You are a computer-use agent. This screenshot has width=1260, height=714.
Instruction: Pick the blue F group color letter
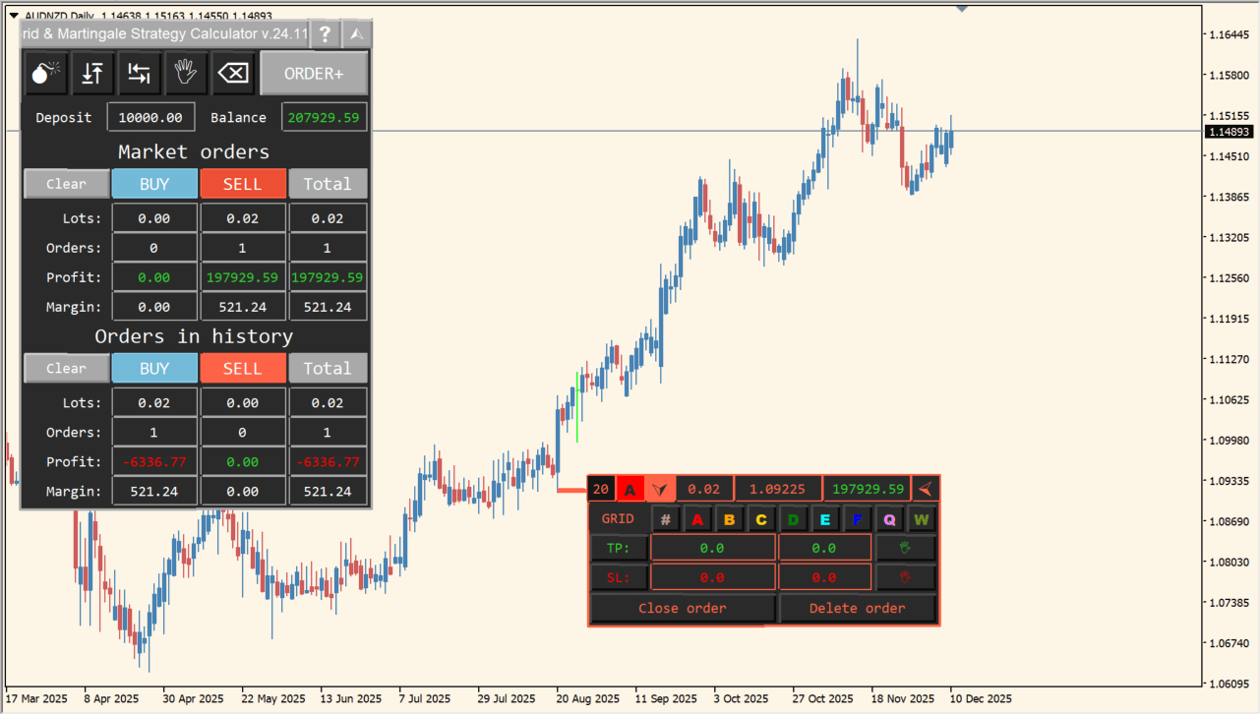click(857, 519)
